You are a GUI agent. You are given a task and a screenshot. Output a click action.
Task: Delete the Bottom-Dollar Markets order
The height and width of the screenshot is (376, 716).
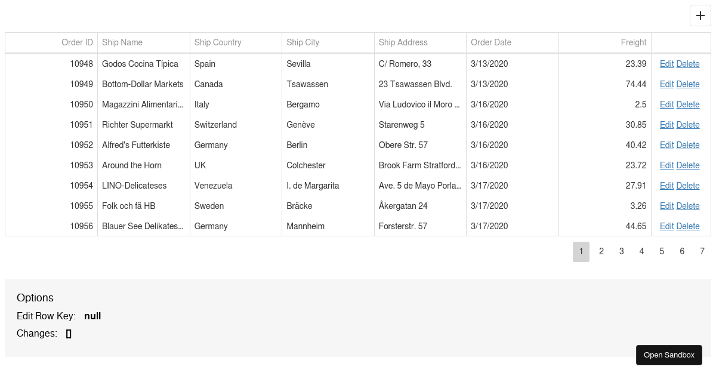tap(688, 84)
